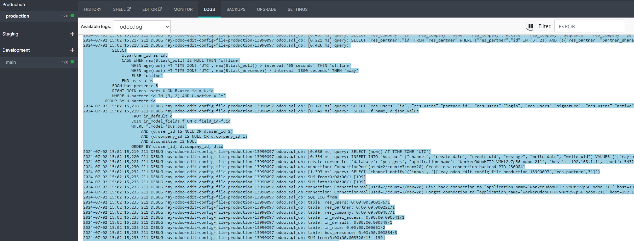Image resolution: width=634 pixels, height=241 pixels.
Task: Open the BACKUPS tab
Action: click(x=236, y=9)
